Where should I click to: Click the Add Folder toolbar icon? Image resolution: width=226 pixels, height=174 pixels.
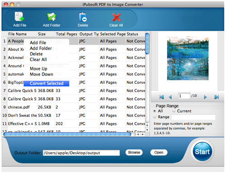click(52, 17)
